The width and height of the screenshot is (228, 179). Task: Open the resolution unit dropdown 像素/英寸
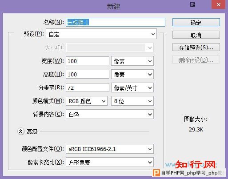pos(132,88)
